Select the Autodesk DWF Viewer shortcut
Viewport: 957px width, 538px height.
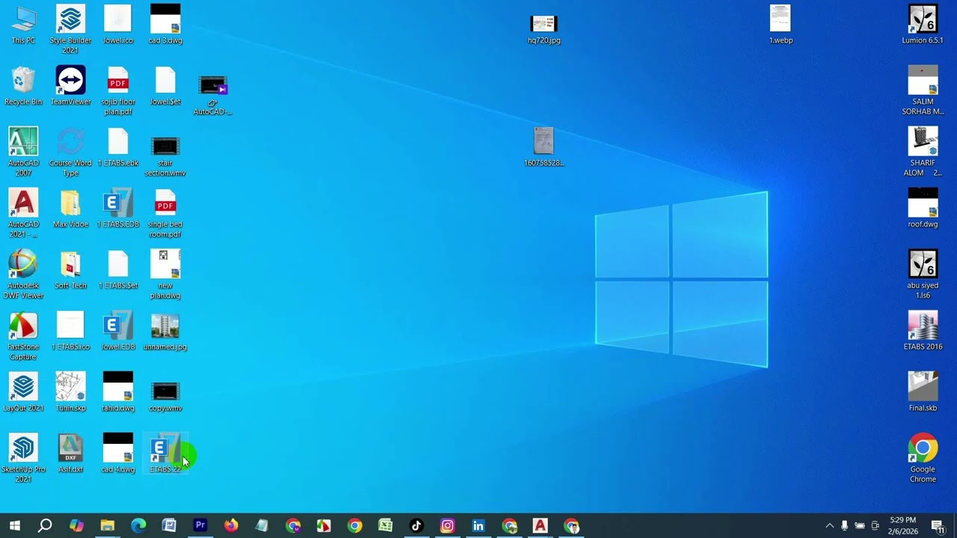23,274
